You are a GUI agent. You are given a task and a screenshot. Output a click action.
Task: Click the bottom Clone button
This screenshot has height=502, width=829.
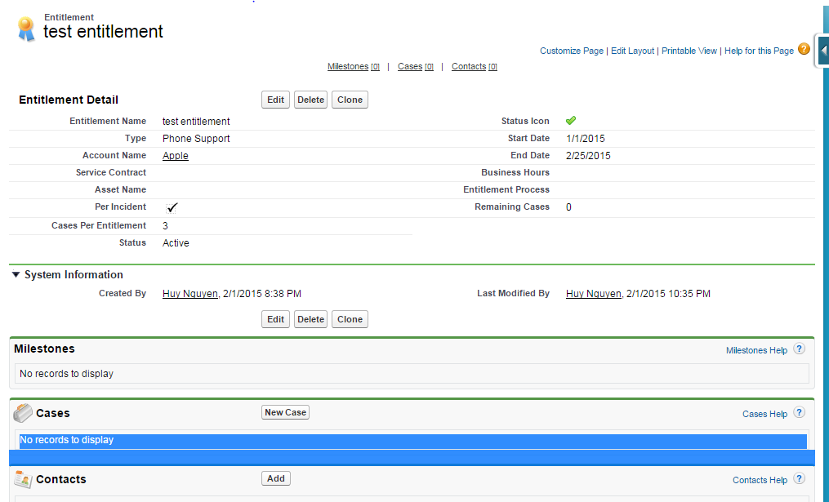coord(350,319)
